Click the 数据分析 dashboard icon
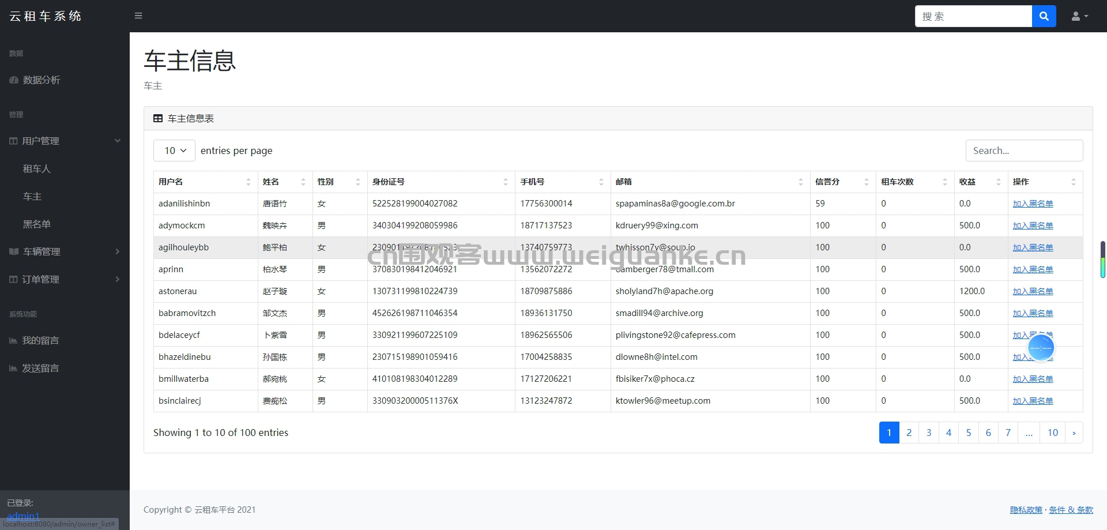The height and width of the screenshot is (530, 1107). coord(14,80)
